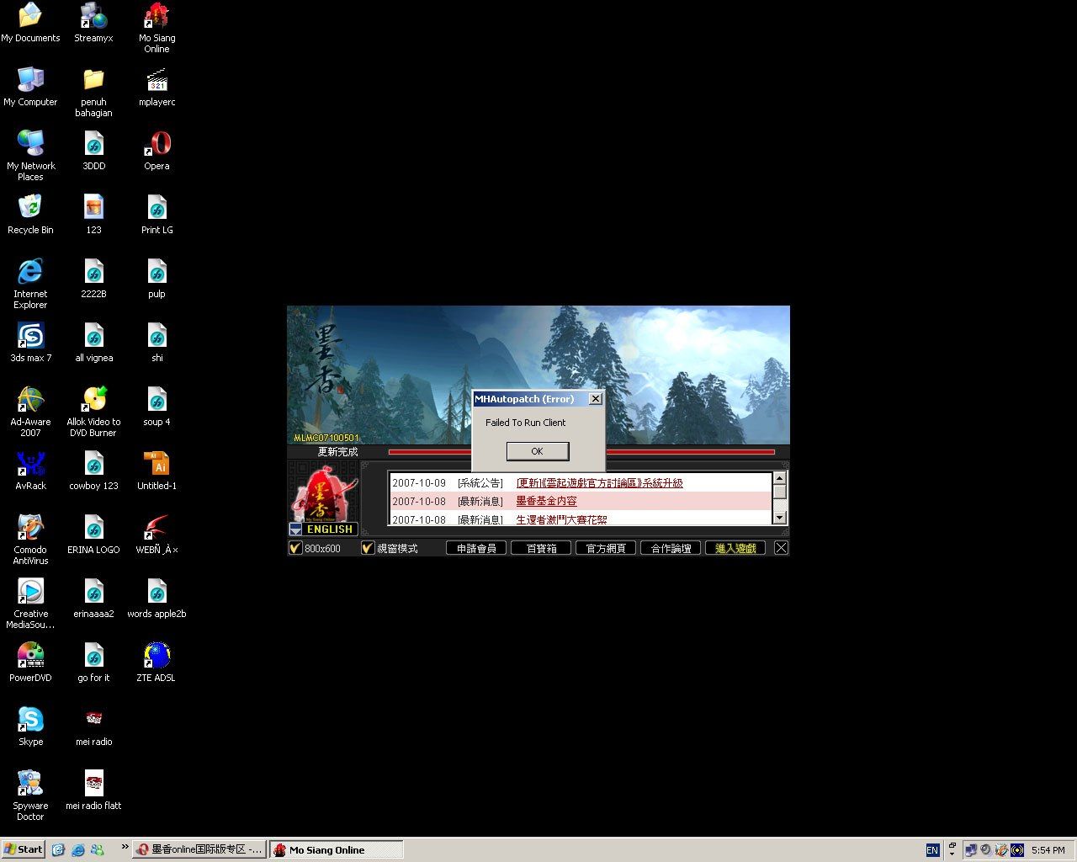The height and width of the screenshot is (862, 1077).
Task: Select the Creative MediaSource icon
Action: point(30,604)
